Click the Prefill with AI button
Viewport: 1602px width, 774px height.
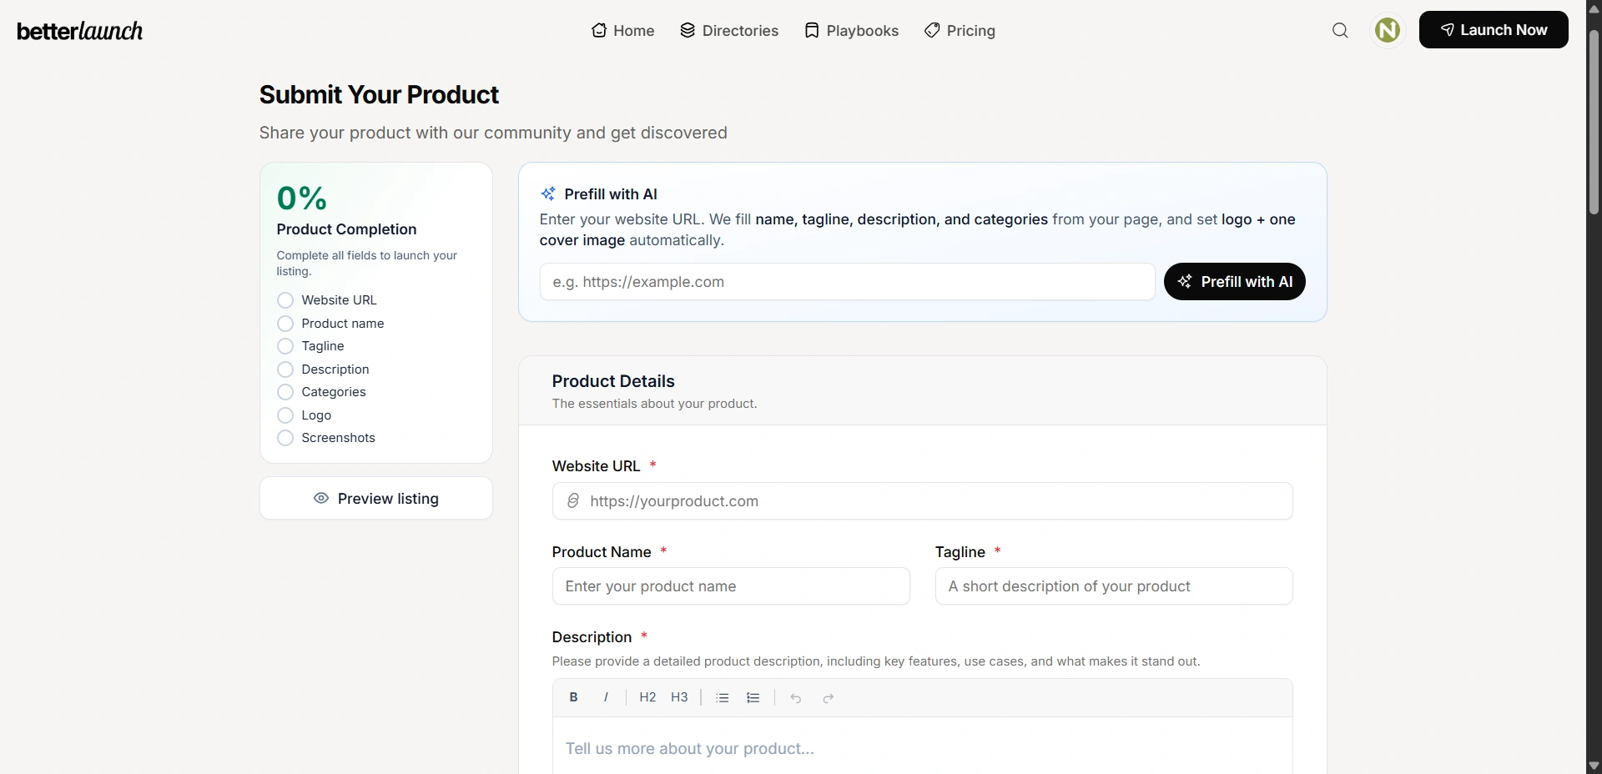tap(1235, 282)
